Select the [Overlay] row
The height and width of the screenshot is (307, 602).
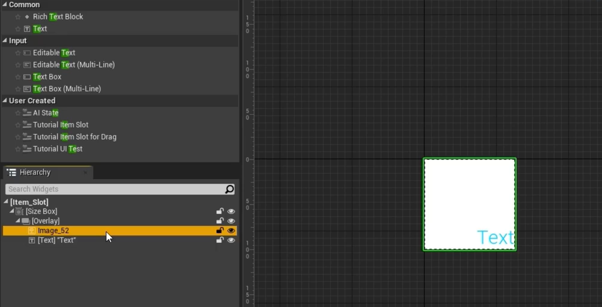coord(120,221)
